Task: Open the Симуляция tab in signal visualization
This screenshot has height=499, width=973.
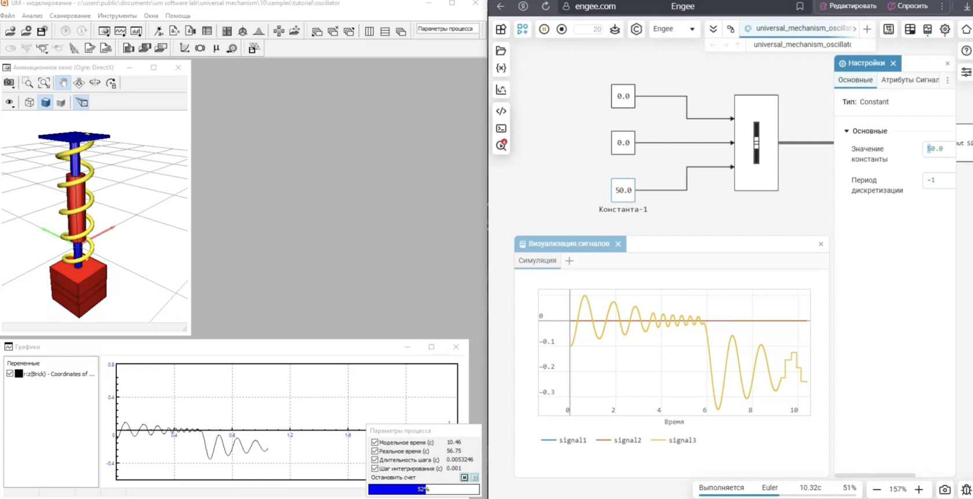Action: [537, 260]
